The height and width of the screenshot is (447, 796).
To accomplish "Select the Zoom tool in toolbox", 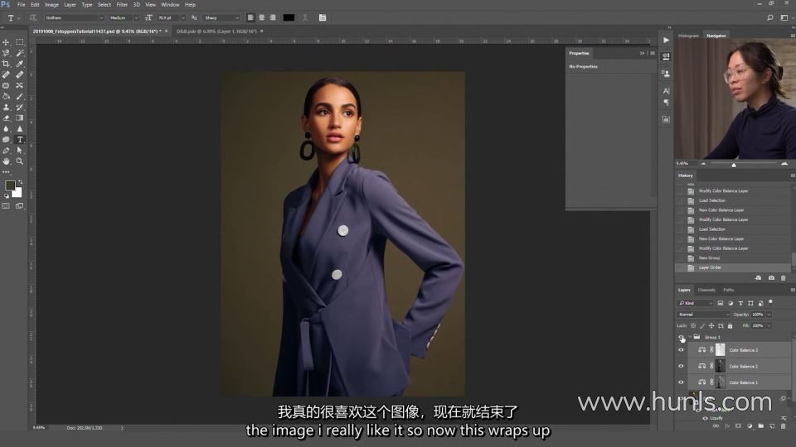I will click(x=19, y=161).
